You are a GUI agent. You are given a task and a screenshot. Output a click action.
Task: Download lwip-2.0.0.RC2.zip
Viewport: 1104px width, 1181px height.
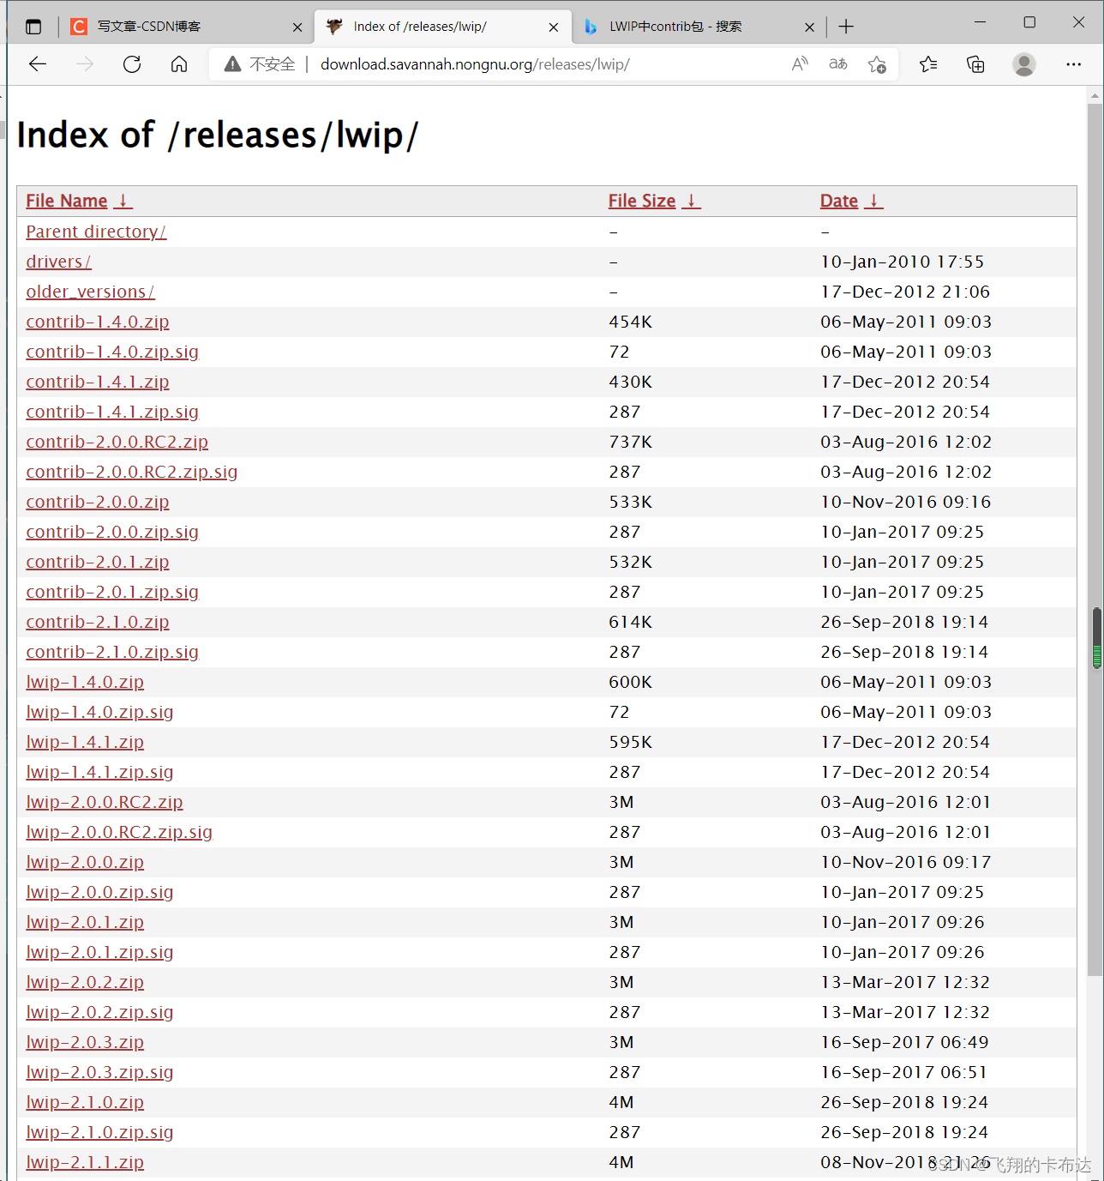pos(105,802)
